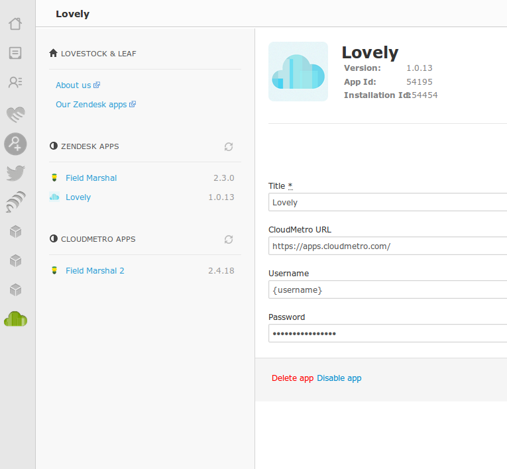Click the CLOUDMETRO APPS section heading
Screen dimensions: 507x469
pos(98,239)
